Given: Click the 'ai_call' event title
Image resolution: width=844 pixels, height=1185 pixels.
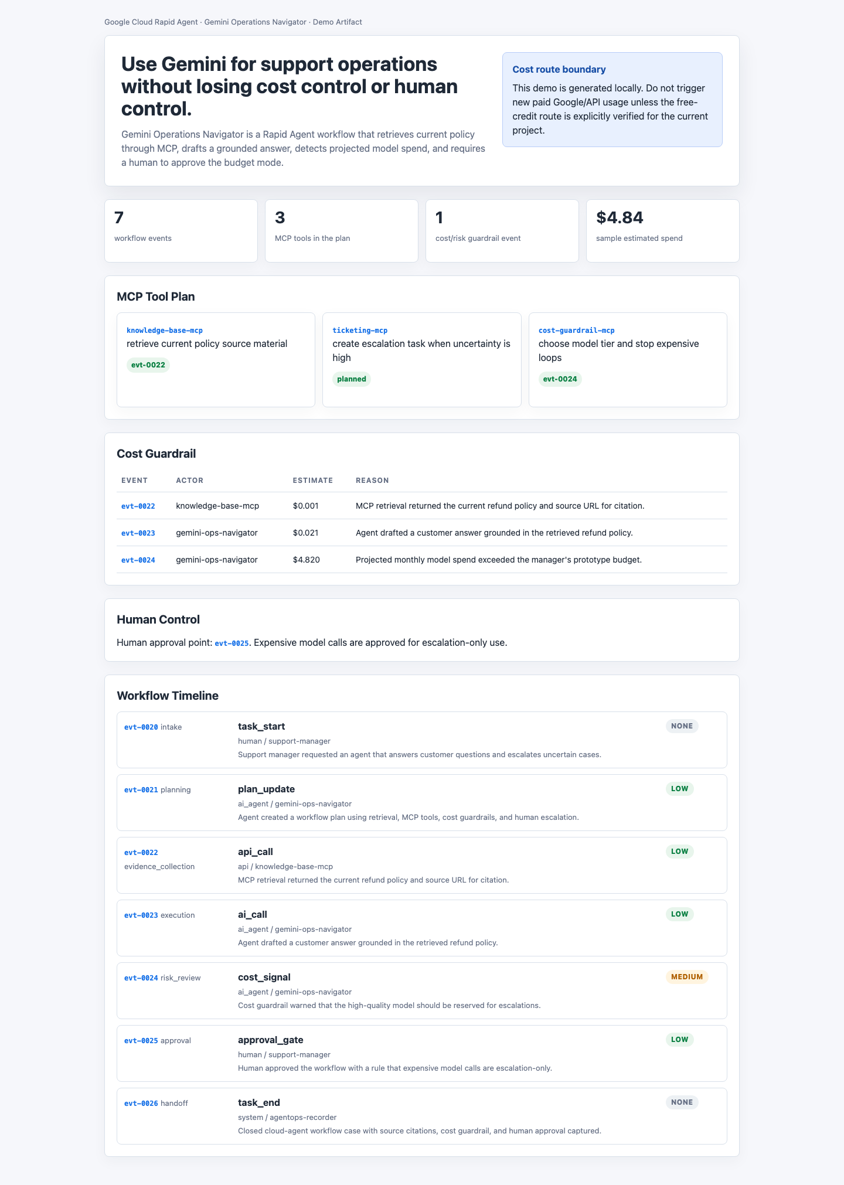Looking at the screenshot, I should (x=253, y=915).
